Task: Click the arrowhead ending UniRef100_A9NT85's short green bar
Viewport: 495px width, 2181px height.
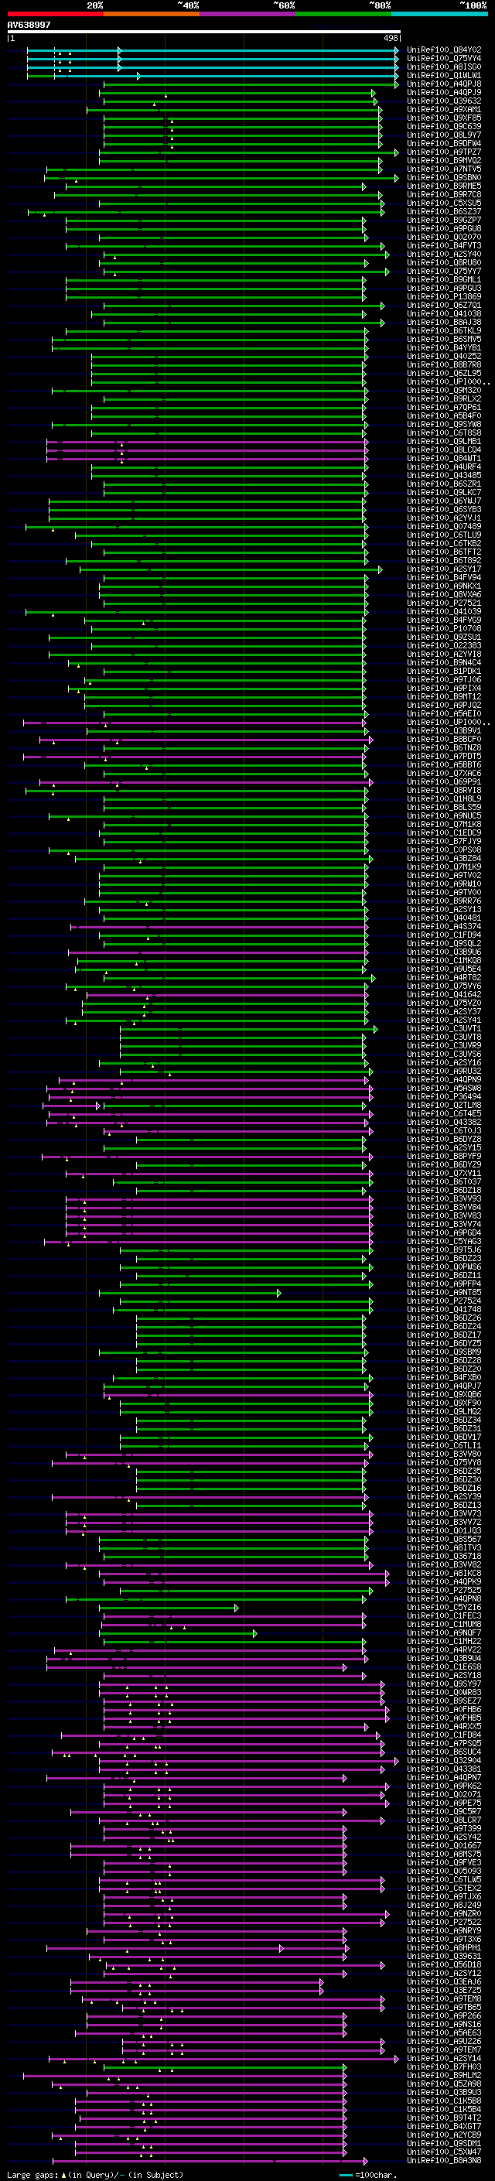Action: click(279, 1293)
